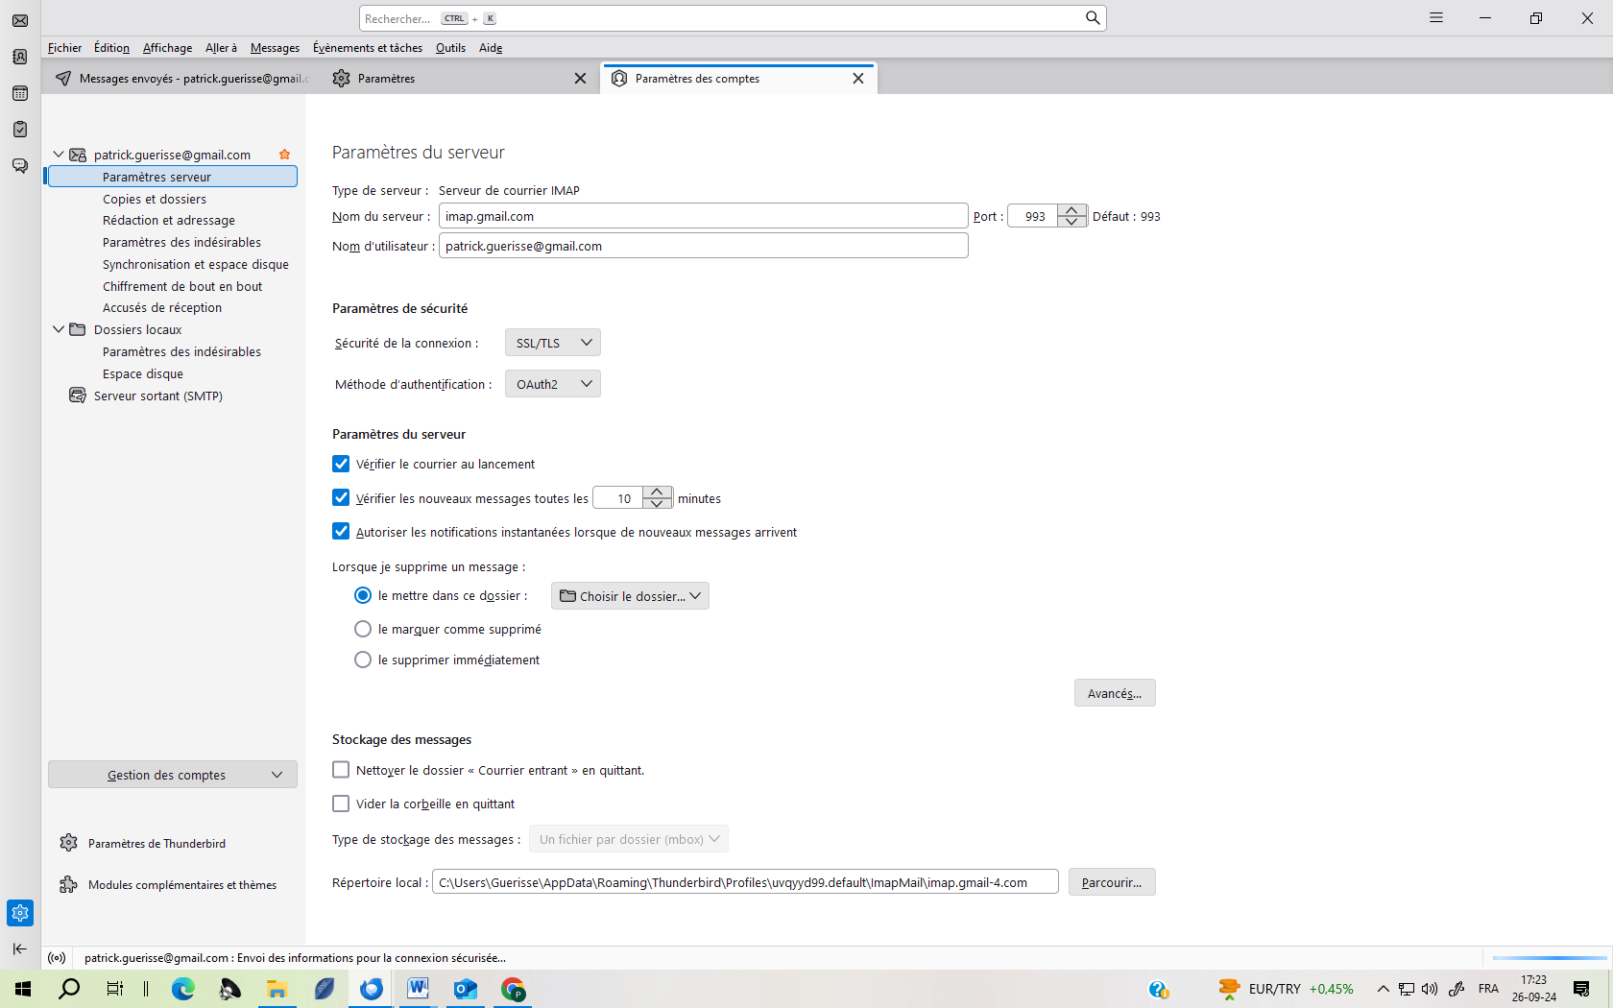Close the 'Paramètres des comptes' tab
Image resolution: width=1613 pixels, height=1008 pixels.
click(858, 79)
